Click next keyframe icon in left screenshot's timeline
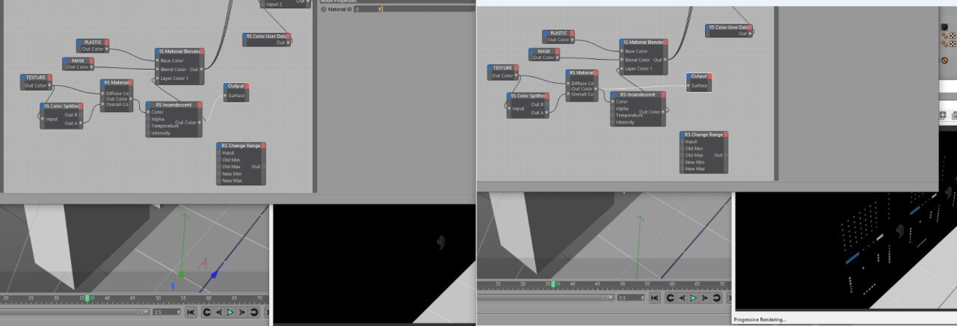 point(254,312)
